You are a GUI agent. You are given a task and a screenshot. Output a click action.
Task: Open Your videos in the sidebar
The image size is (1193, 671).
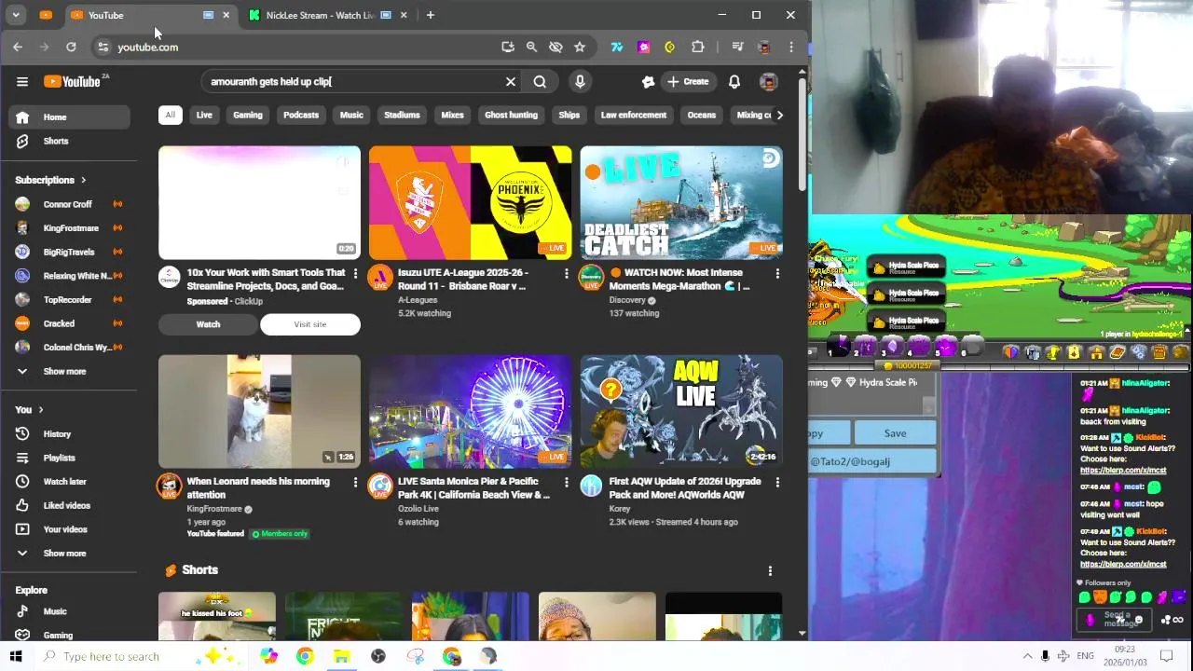(70, 529)
